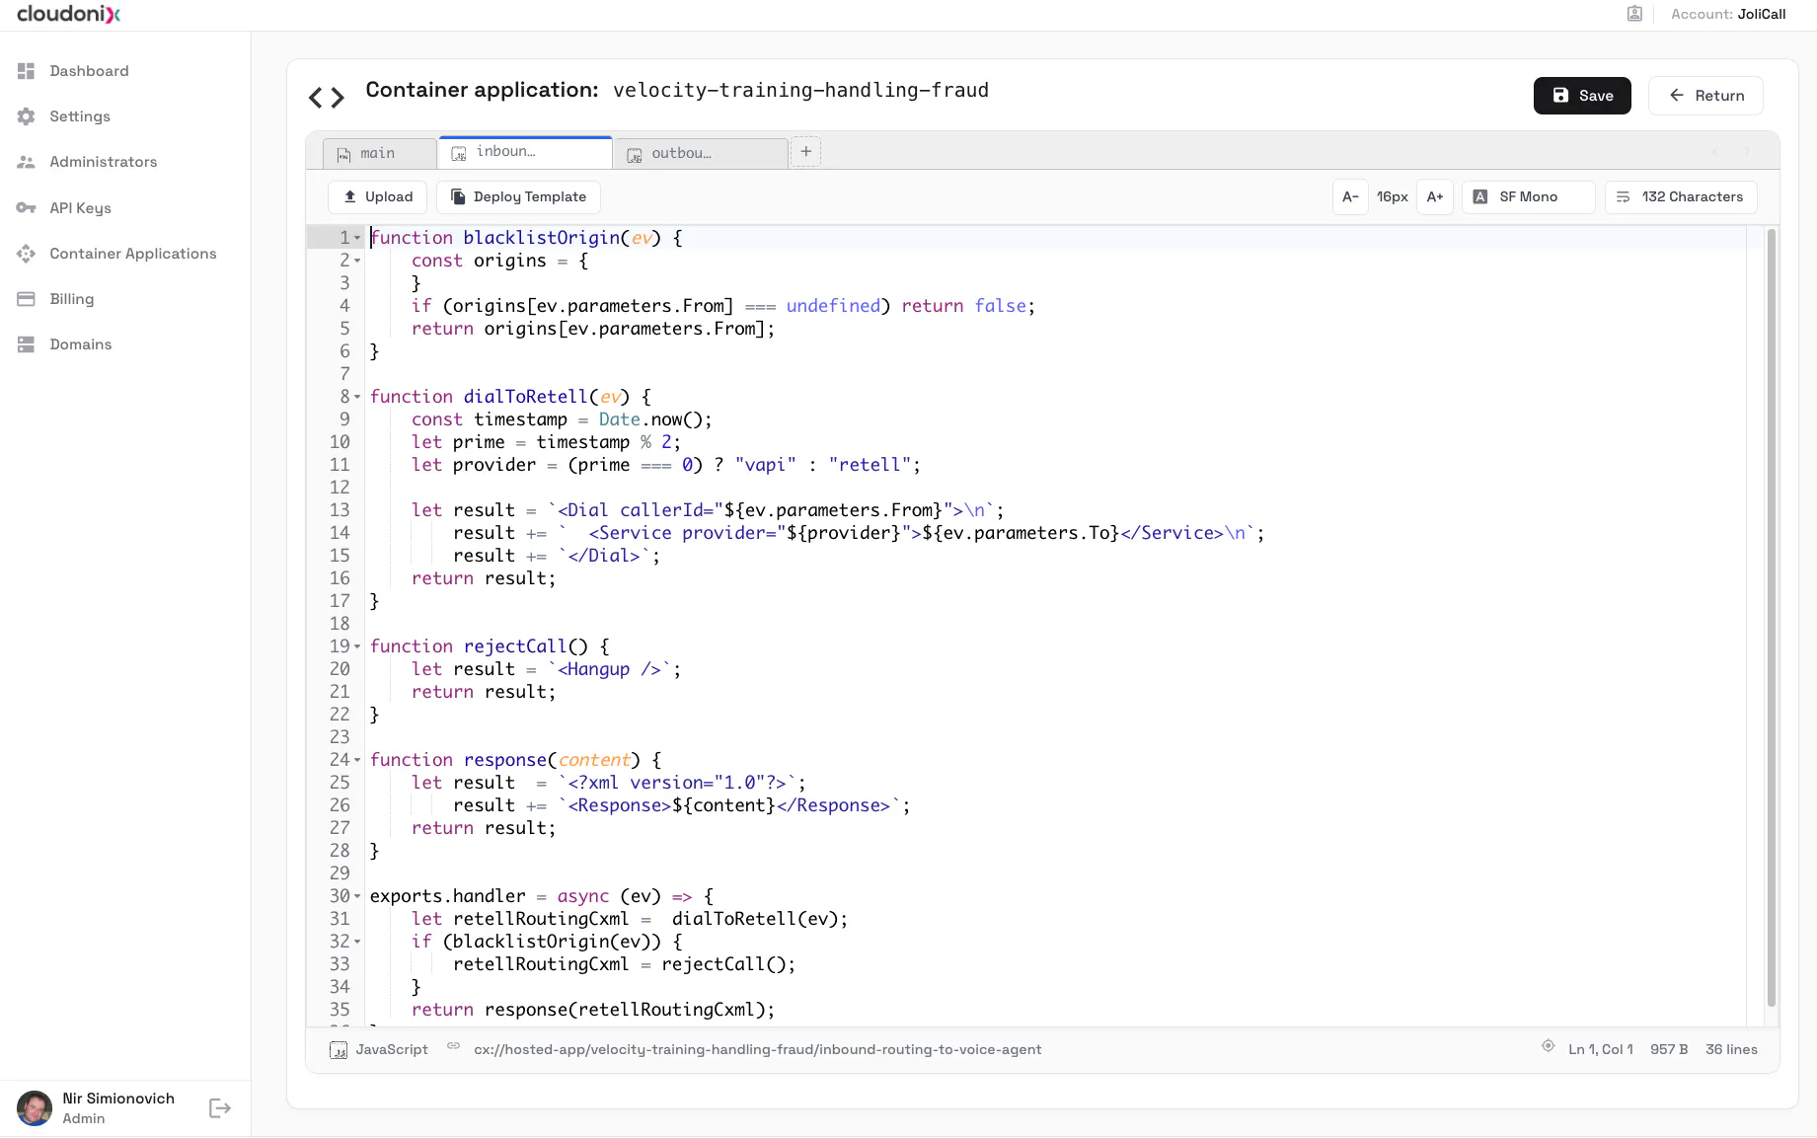Click the Return button
1817x1138 pixels.
(x=1705, y=96)
